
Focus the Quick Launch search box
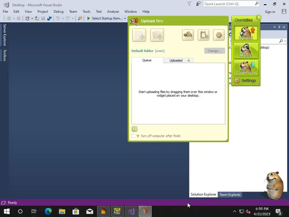click(231, 4)
